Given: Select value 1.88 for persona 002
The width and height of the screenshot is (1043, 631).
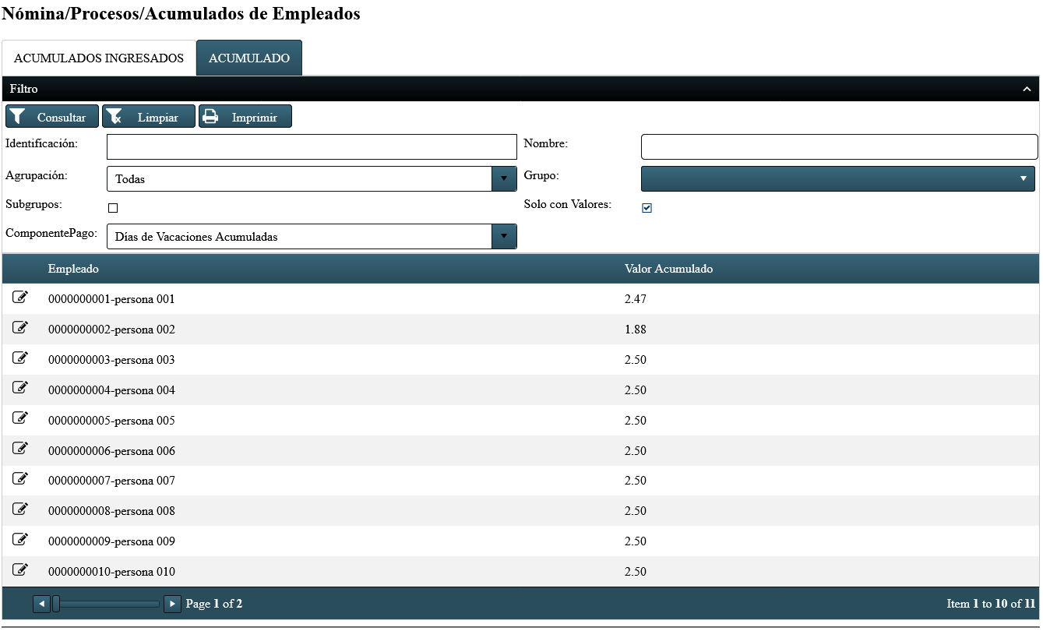Looking at the screenshot, I should click(x=636, y=330).
